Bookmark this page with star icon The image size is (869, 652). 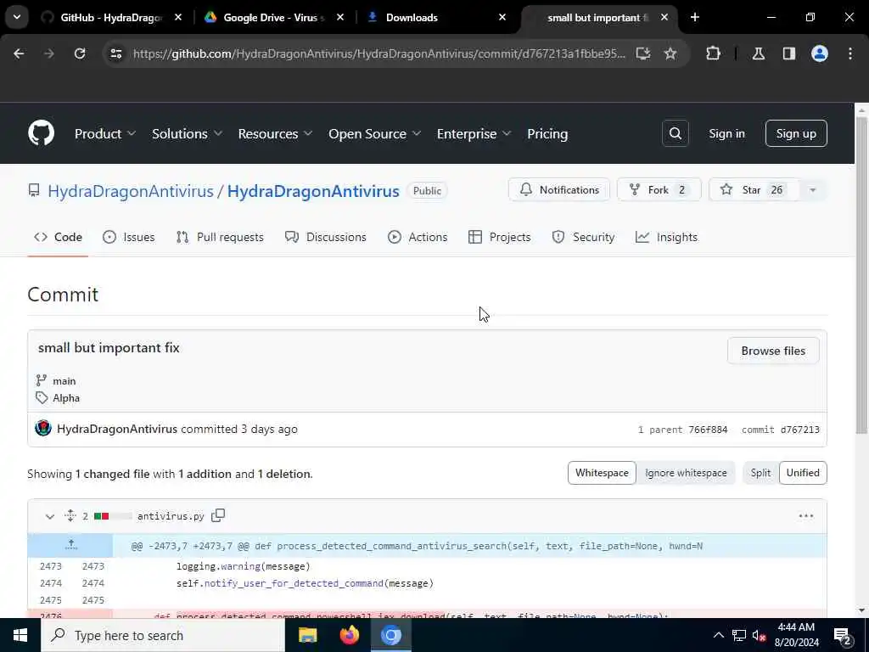[x=670, y=53]
